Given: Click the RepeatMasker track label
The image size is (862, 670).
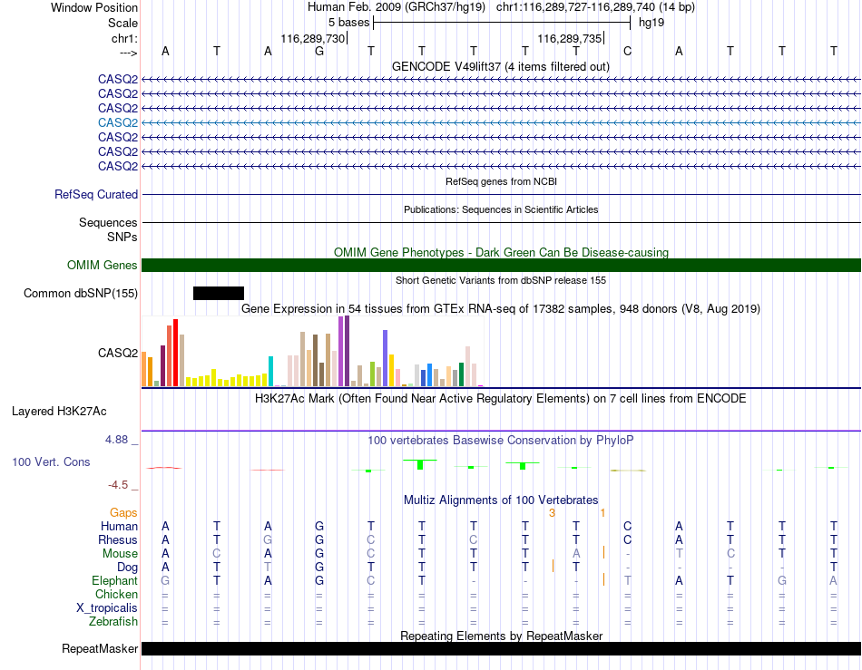Looking at the screenshot, I should tap(100, 648).
